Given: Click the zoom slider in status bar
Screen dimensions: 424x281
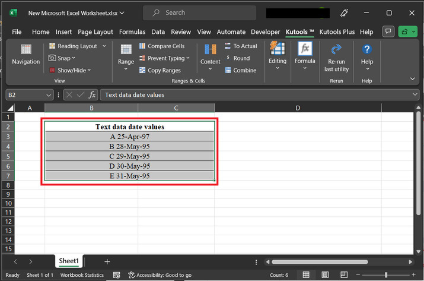Looking at the screenshot, I should pos(385,275).
